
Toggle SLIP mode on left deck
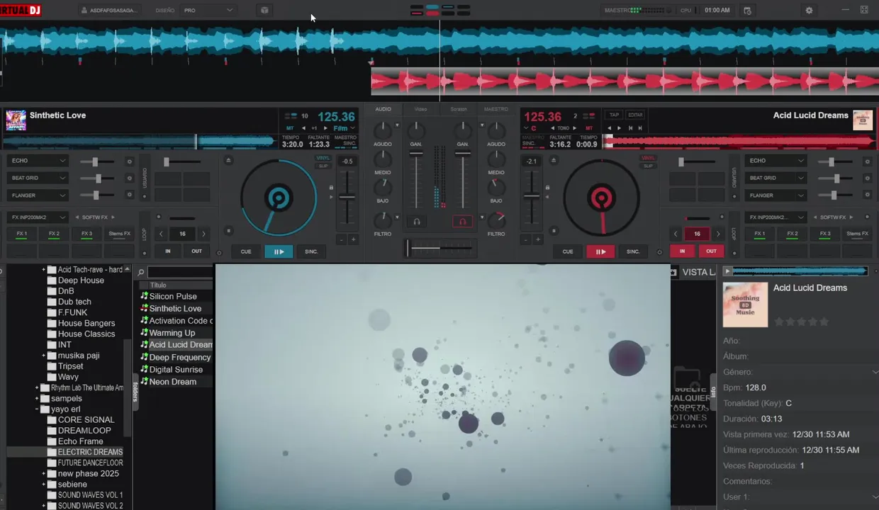click(x=323, y=166)
